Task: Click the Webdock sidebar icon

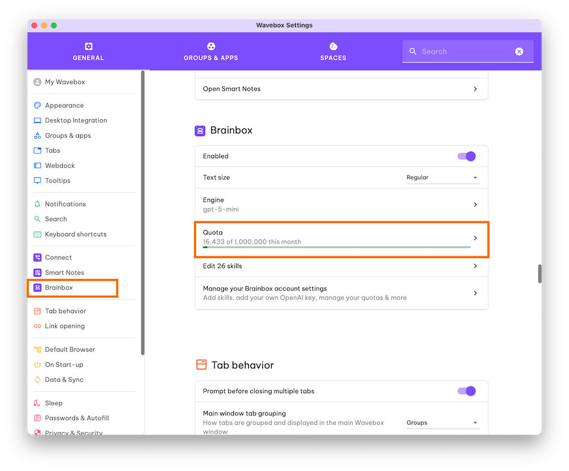Action: click(x=37, y=166)
